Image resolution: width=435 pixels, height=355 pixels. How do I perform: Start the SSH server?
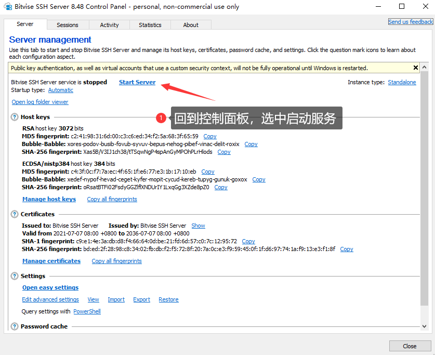point(137,82)
